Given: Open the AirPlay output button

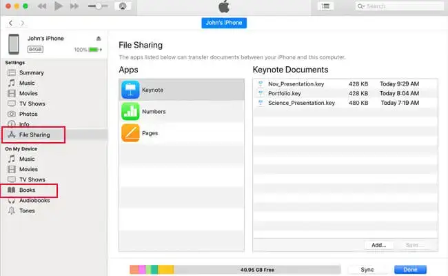Looking at the screenshot, I should tap(123, 6).
